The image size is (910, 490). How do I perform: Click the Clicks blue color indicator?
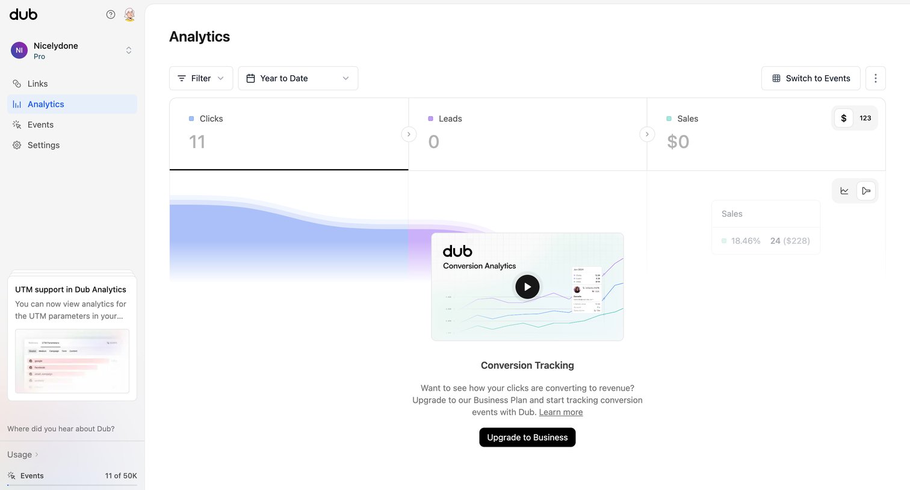(x=191, y=119)
